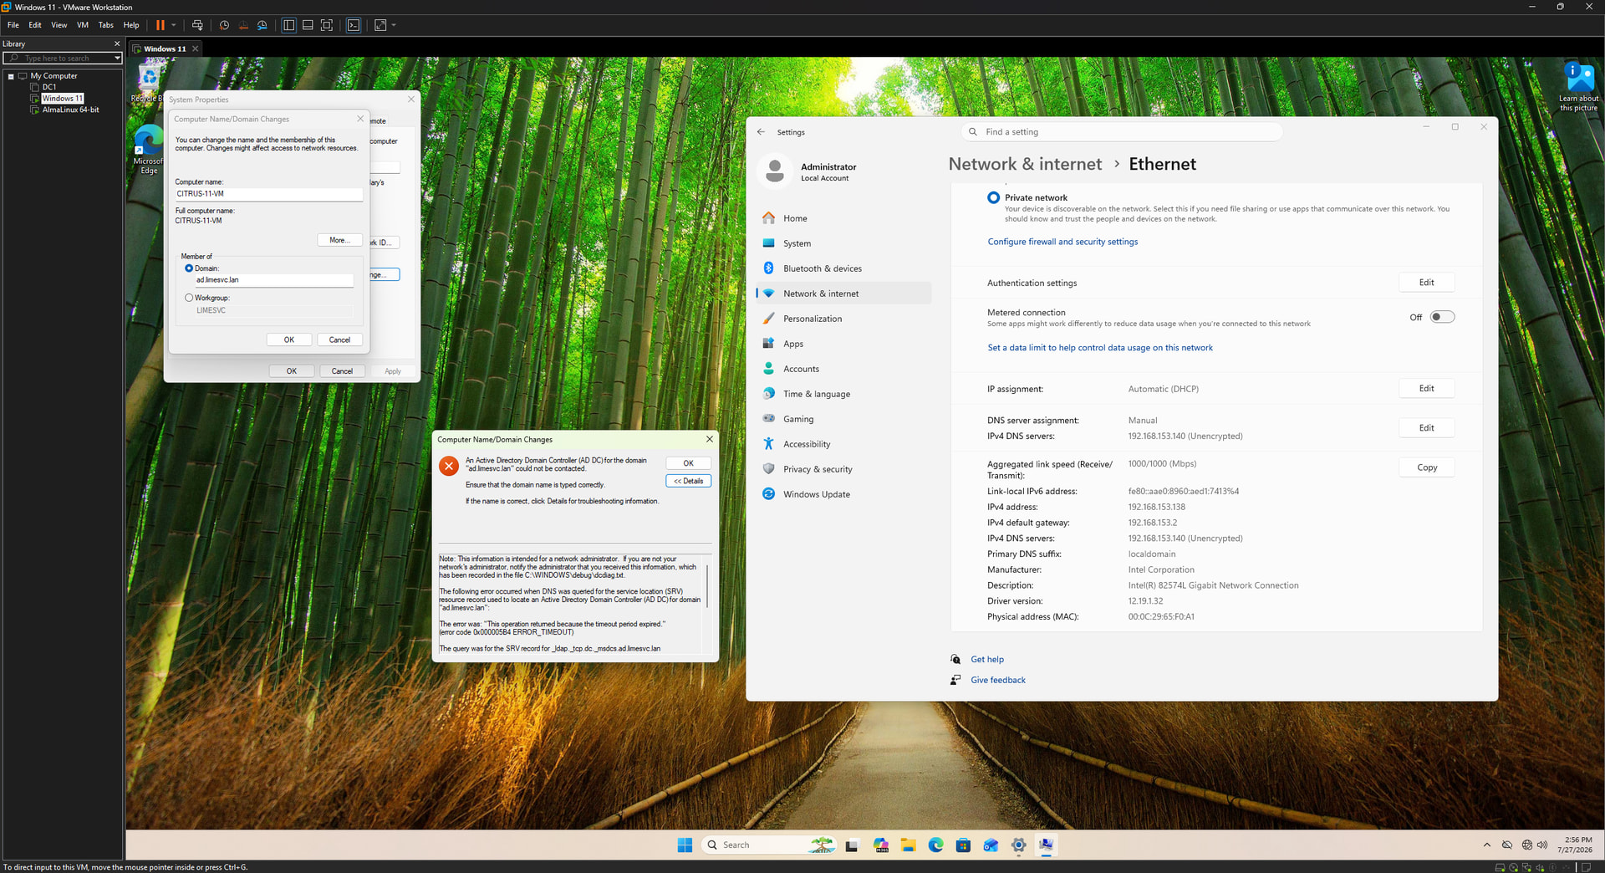Go back in the Settings window
Viewport: 1605px width, 873px height.
(x=761, y=132)
